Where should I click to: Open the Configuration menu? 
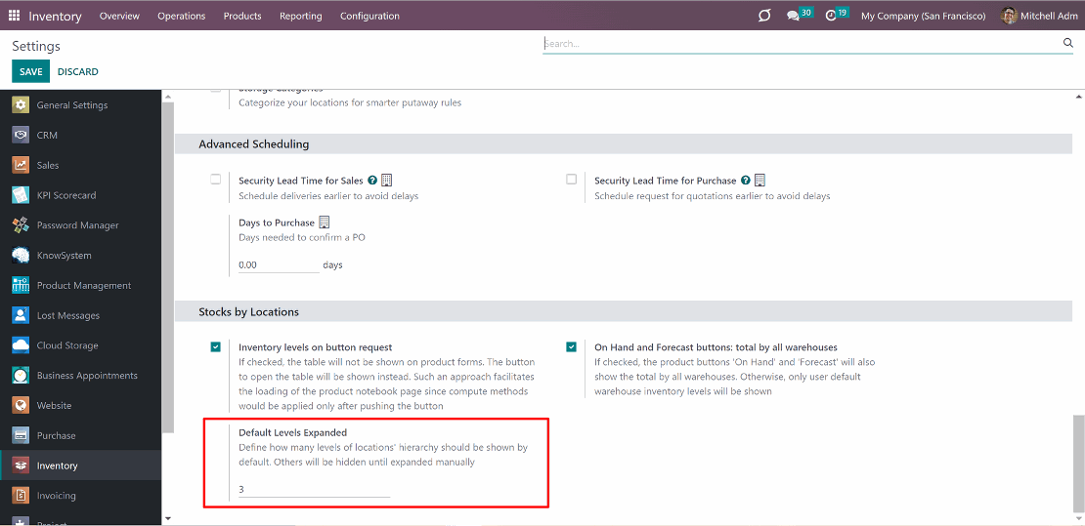tap(369, 16)
